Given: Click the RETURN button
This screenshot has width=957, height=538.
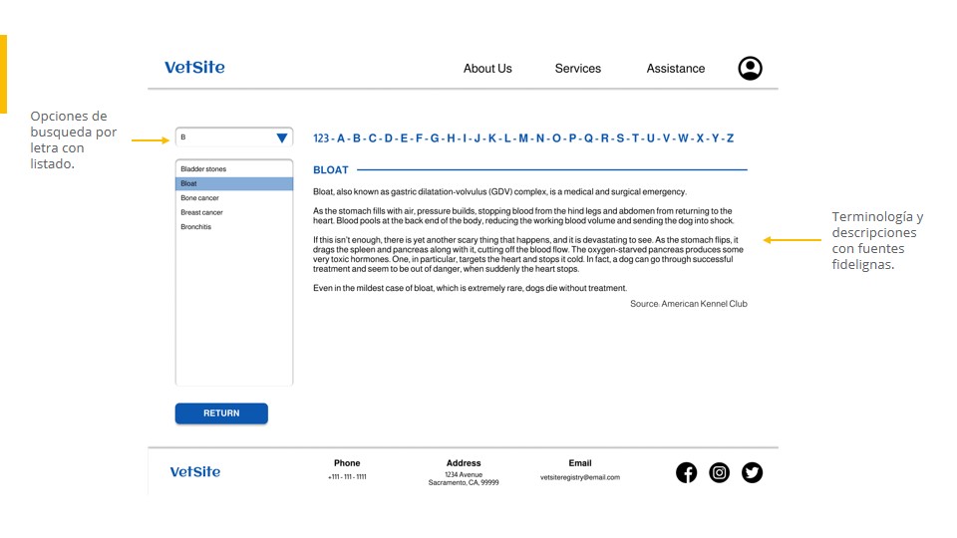Looking at the screenshot, I should point(221,412).
